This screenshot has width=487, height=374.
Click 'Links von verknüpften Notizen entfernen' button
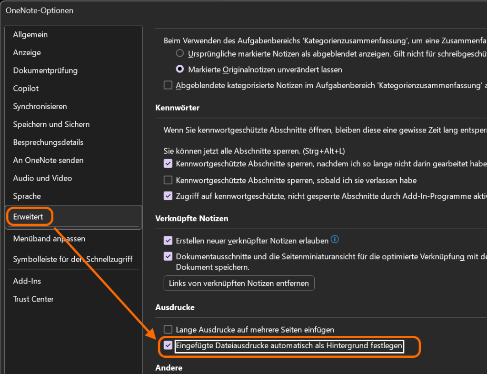[x=239, y=283]
